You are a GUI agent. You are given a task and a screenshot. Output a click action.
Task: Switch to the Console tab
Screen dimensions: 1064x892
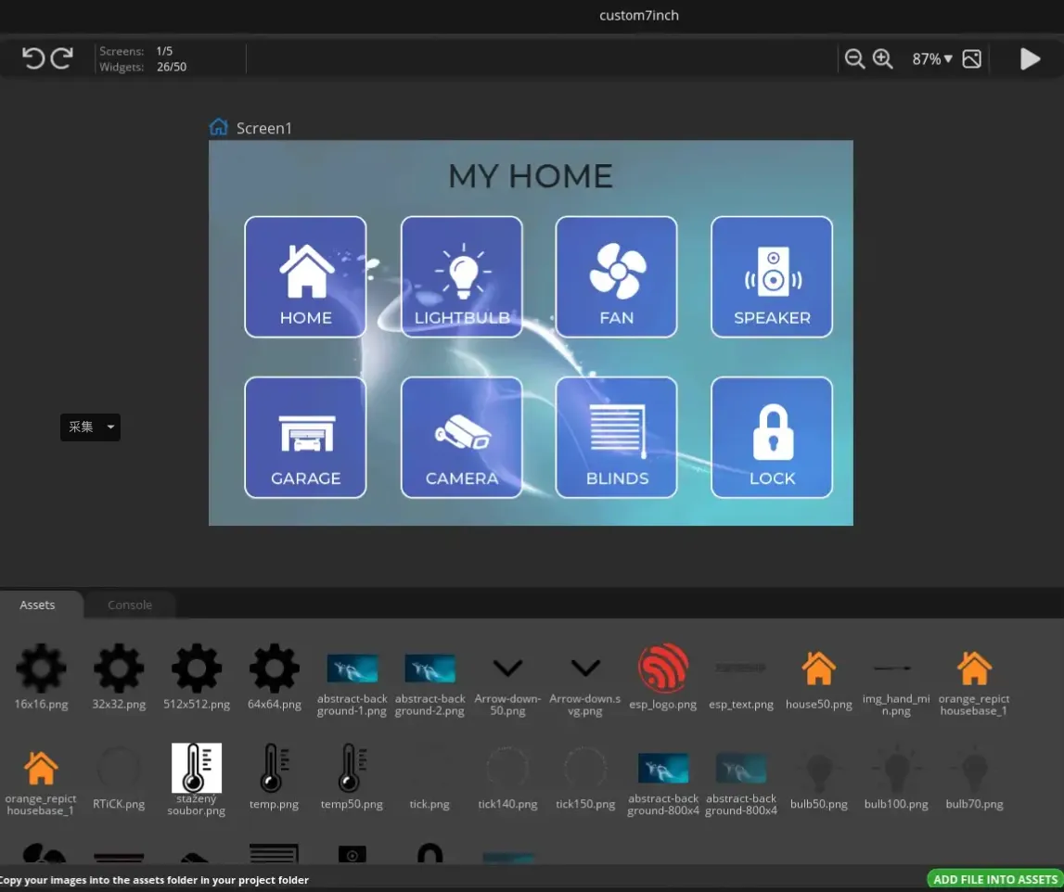coord(130,605)
